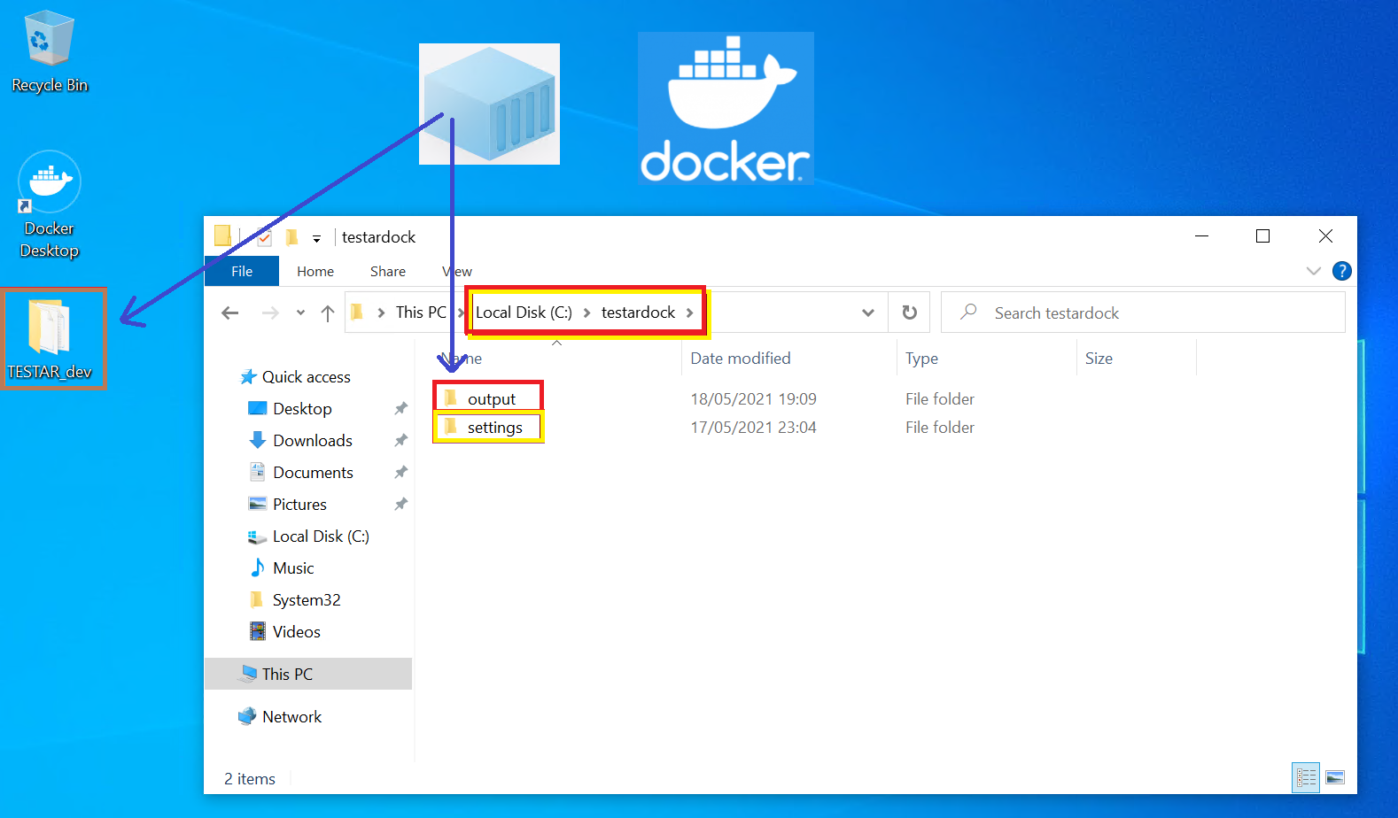The width and height of the screenshot is (1398, 818).
Task: Open Downloads in navigation pane
Action: click(312, 441)
